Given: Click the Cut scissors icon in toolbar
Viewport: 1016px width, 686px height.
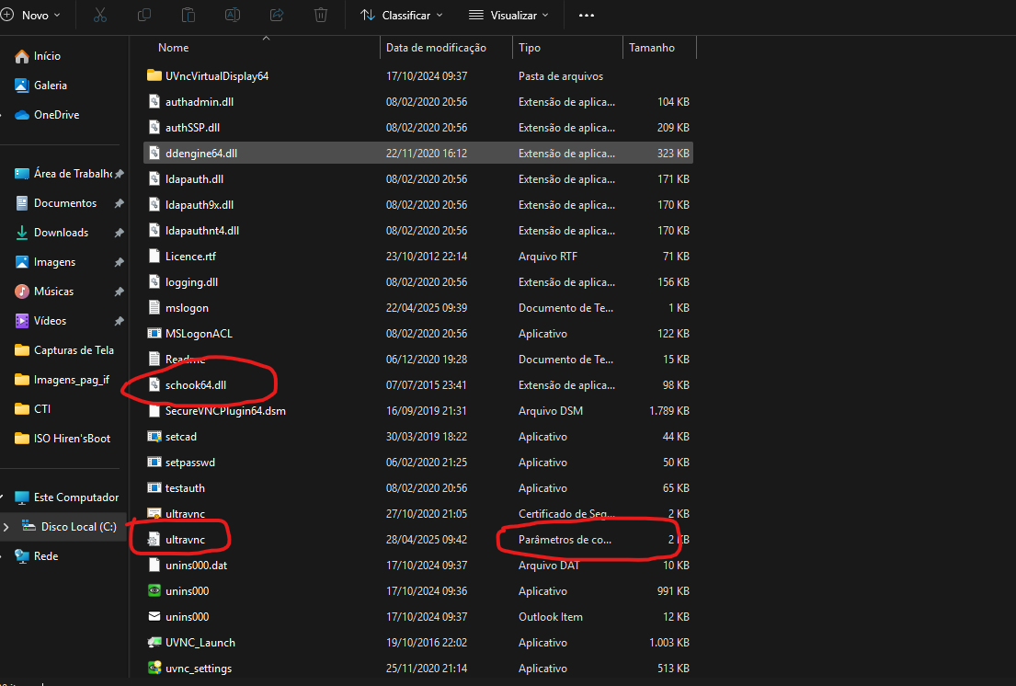Looking at the screenshot, I should (100, 15).
